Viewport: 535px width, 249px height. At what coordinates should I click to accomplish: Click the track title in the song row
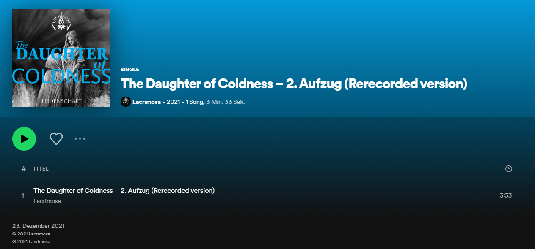[124, 191]
